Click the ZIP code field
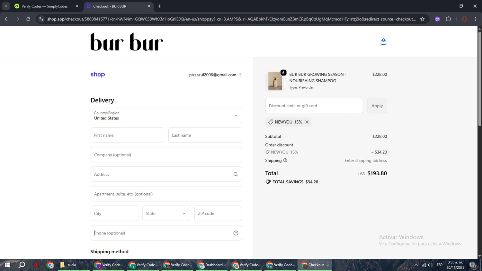Screen dimensions: 482x271 (x=218, y=214)
